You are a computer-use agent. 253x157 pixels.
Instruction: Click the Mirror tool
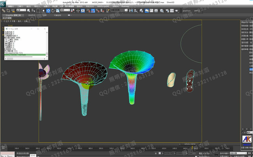coord(131,11)
